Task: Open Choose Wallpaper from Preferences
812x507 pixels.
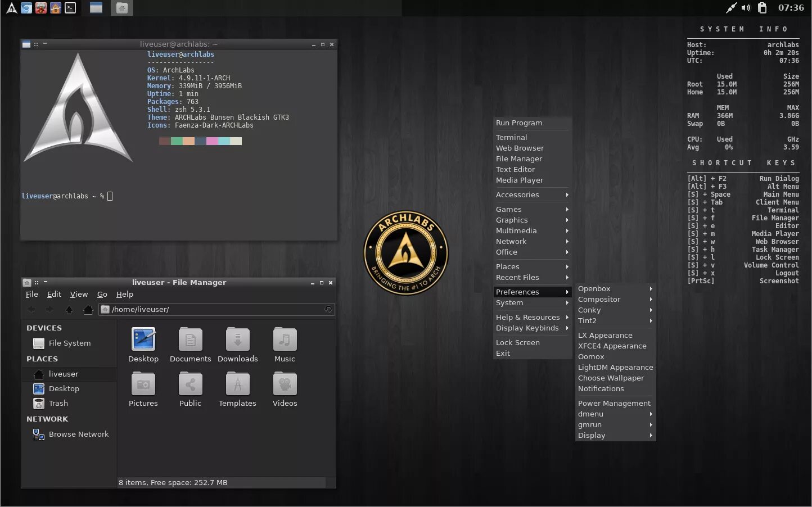Action: [615, 378]
